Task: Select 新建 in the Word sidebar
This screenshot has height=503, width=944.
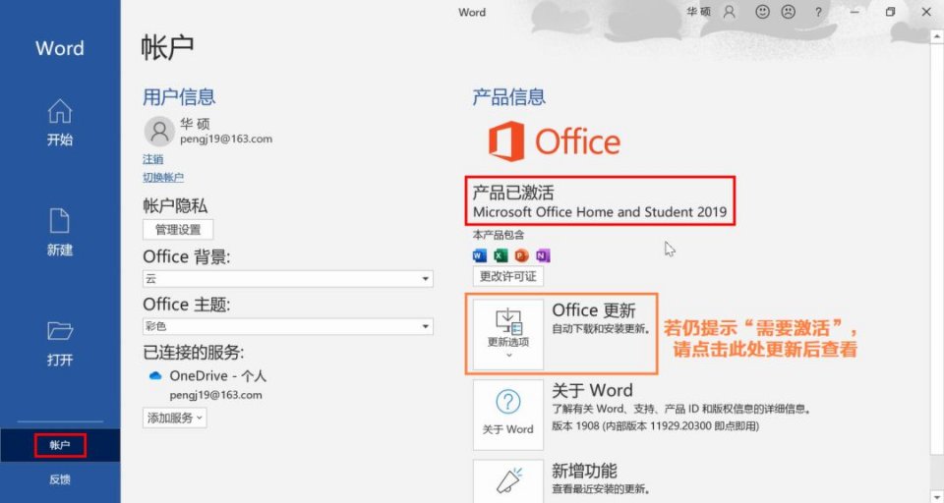Action: click(60, 233)
